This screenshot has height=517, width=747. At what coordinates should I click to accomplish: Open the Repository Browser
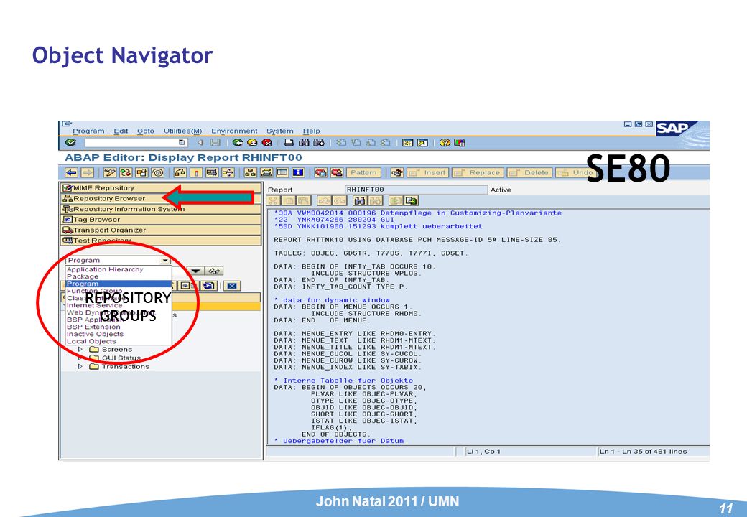[161, 198]
